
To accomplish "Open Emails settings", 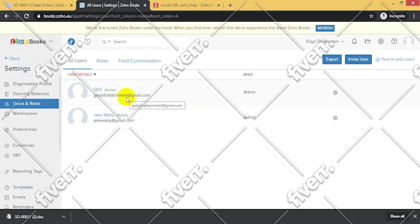I will click(x=19, y=197).
